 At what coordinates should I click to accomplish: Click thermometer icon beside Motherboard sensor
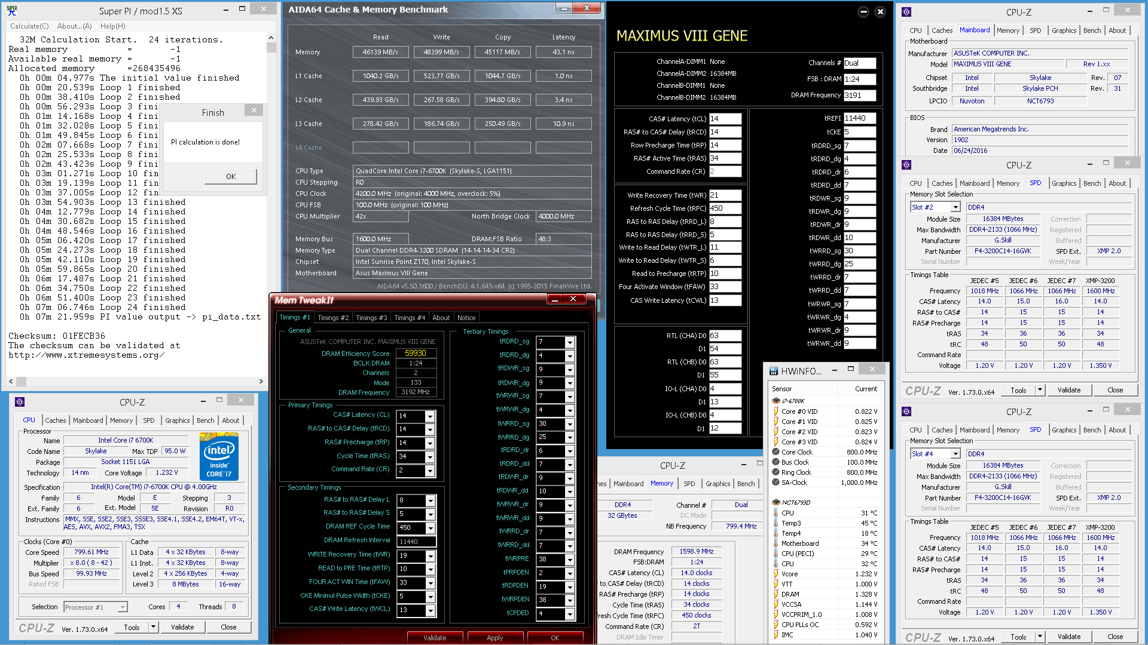coord(776,543)
